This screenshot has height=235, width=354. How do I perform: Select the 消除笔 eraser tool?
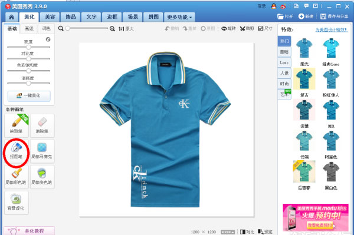[x=42, y=125]
